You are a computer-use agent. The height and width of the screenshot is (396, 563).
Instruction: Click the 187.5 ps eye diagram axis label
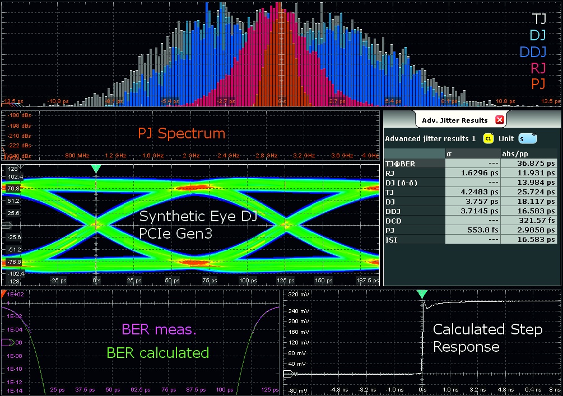click(367, 281)
